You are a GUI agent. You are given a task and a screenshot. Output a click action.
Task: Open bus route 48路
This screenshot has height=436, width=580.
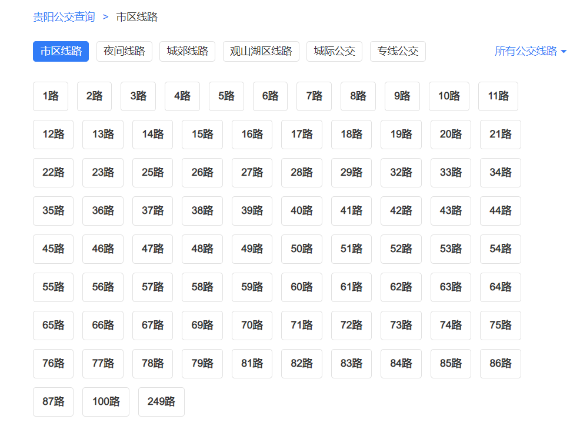point(202,249)
